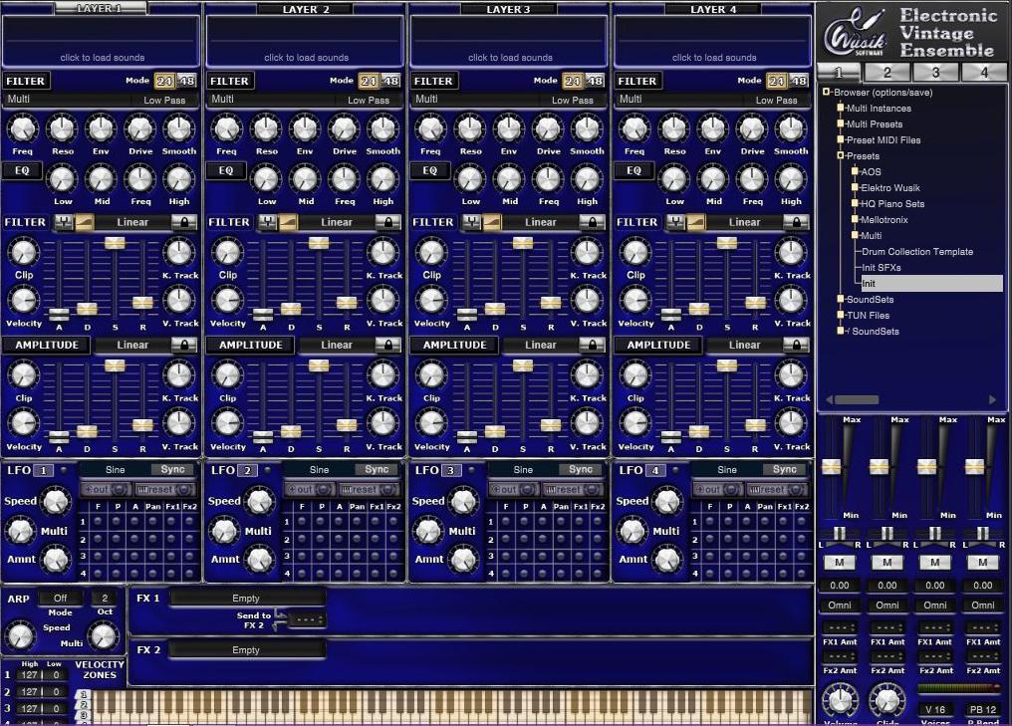
Task: Click the Layer 4 filter Smooth knob
Action: (x=791, y=129)
